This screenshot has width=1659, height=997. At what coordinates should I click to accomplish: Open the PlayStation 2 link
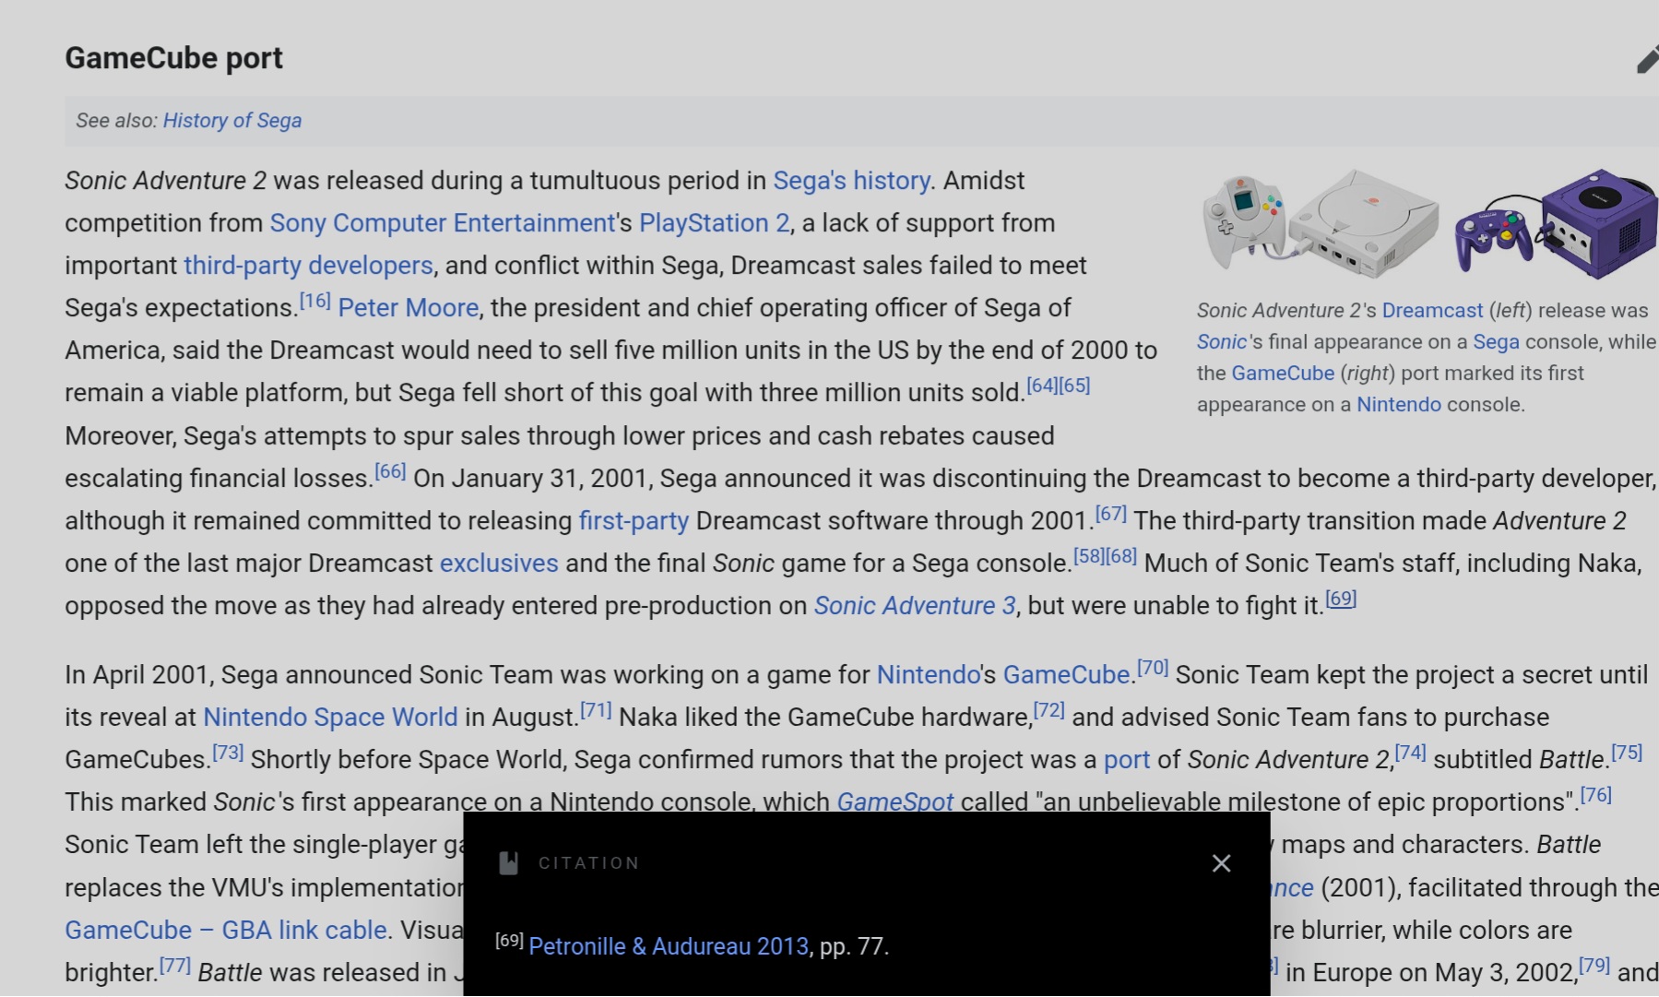[x=714, y=223]
